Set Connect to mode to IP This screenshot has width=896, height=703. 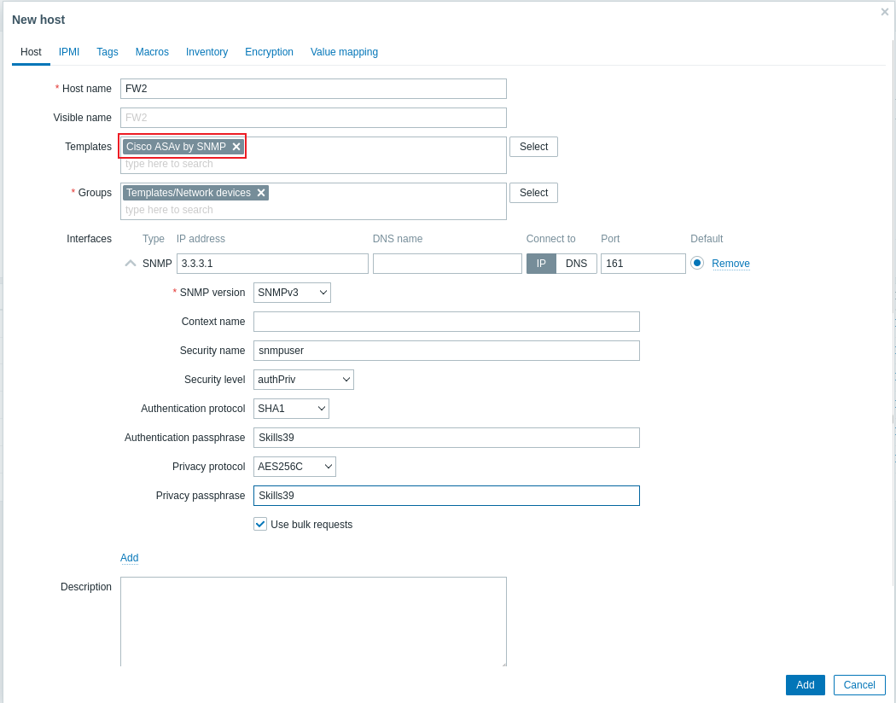point(541,264)
